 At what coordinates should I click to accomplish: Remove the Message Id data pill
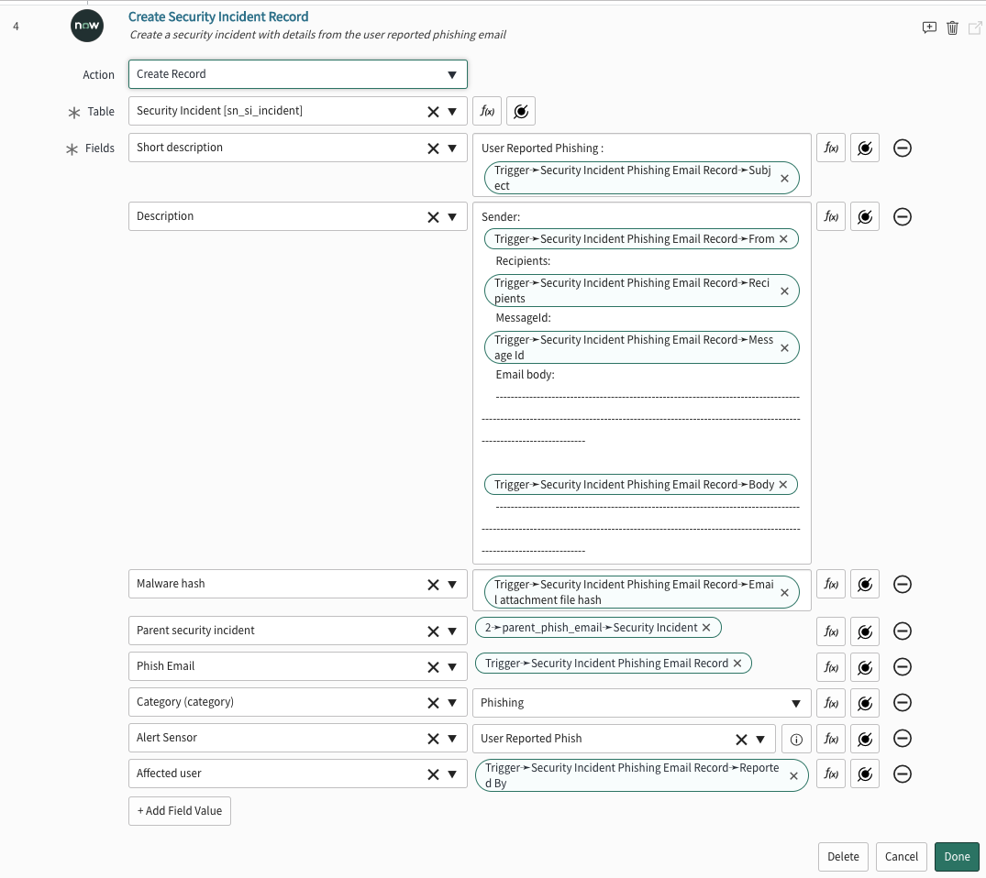(785, 347)
